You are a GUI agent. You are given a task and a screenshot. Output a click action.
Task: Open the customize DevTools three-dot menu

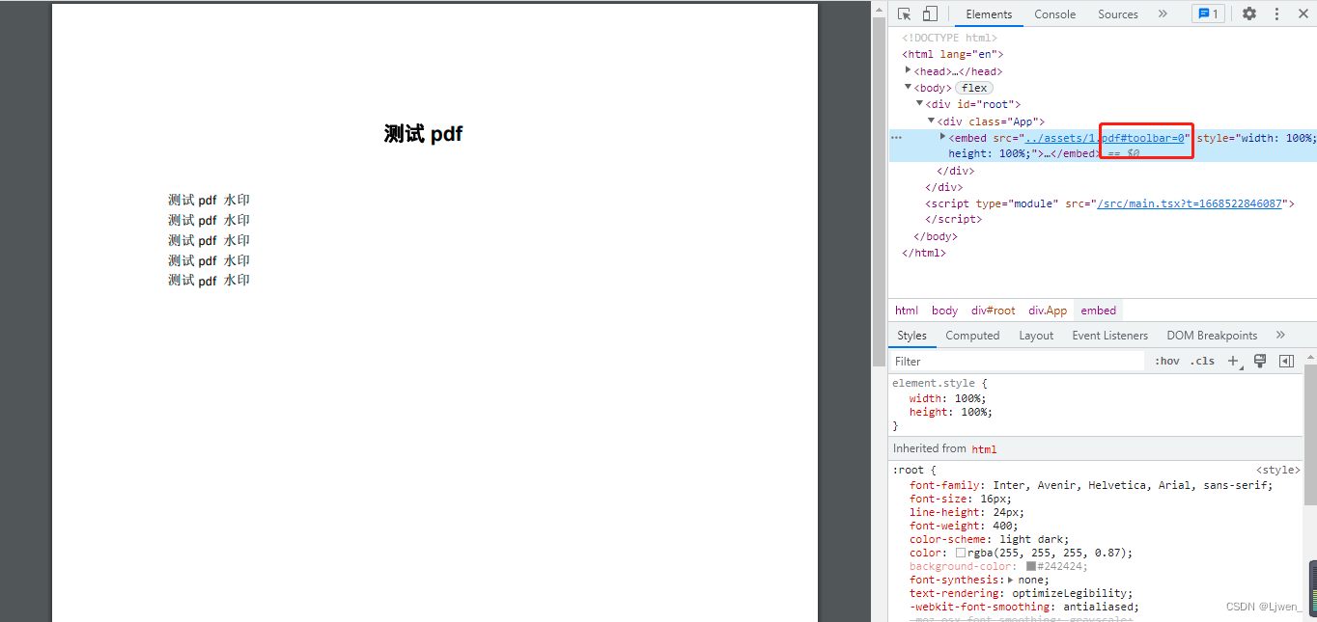coord(1276,14)
